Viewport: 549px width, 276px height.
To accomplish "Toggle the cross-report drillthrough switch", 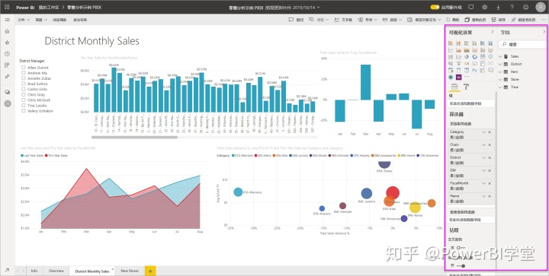I will click(461, 248).
